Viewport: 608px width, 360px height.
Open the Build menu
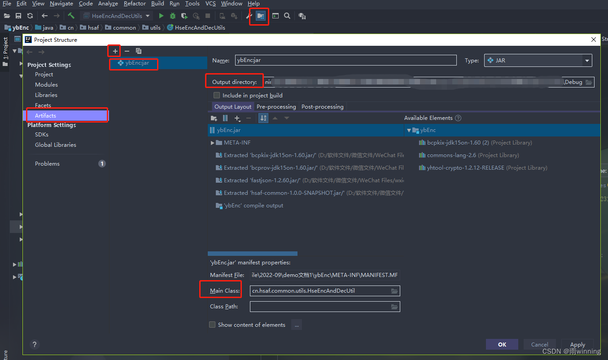pos(157,4)
